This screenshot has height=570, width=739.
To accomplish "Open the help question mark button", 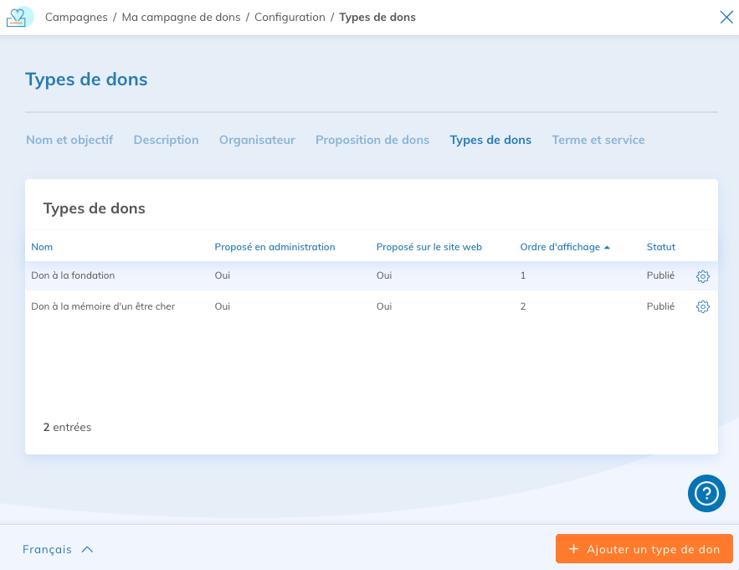I will [x=706, y=493].
